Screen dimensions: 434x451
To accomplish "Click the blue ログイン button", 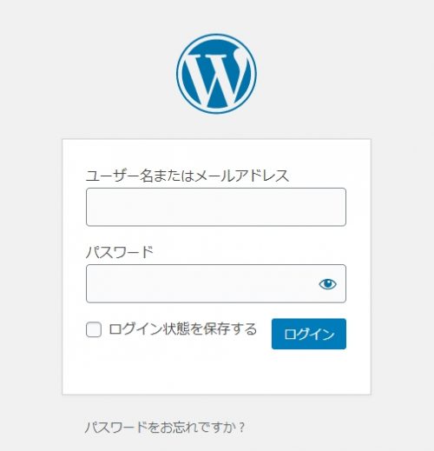I will 309,334.
